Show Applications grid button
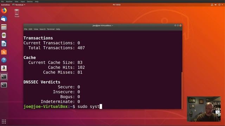Image resolution: width=225 pixels, height=126 pixels. tap(4, 121)
